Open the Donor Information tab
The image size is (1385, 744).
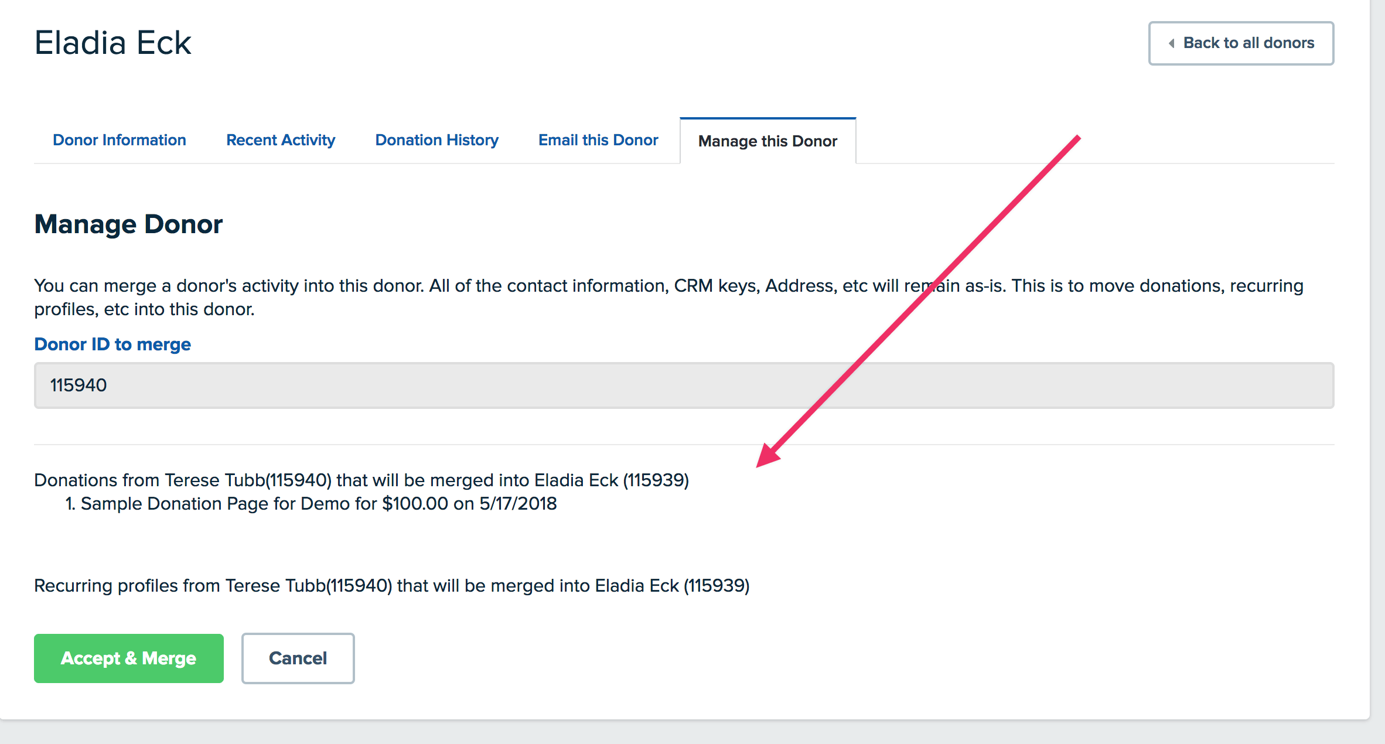[120, 140]
